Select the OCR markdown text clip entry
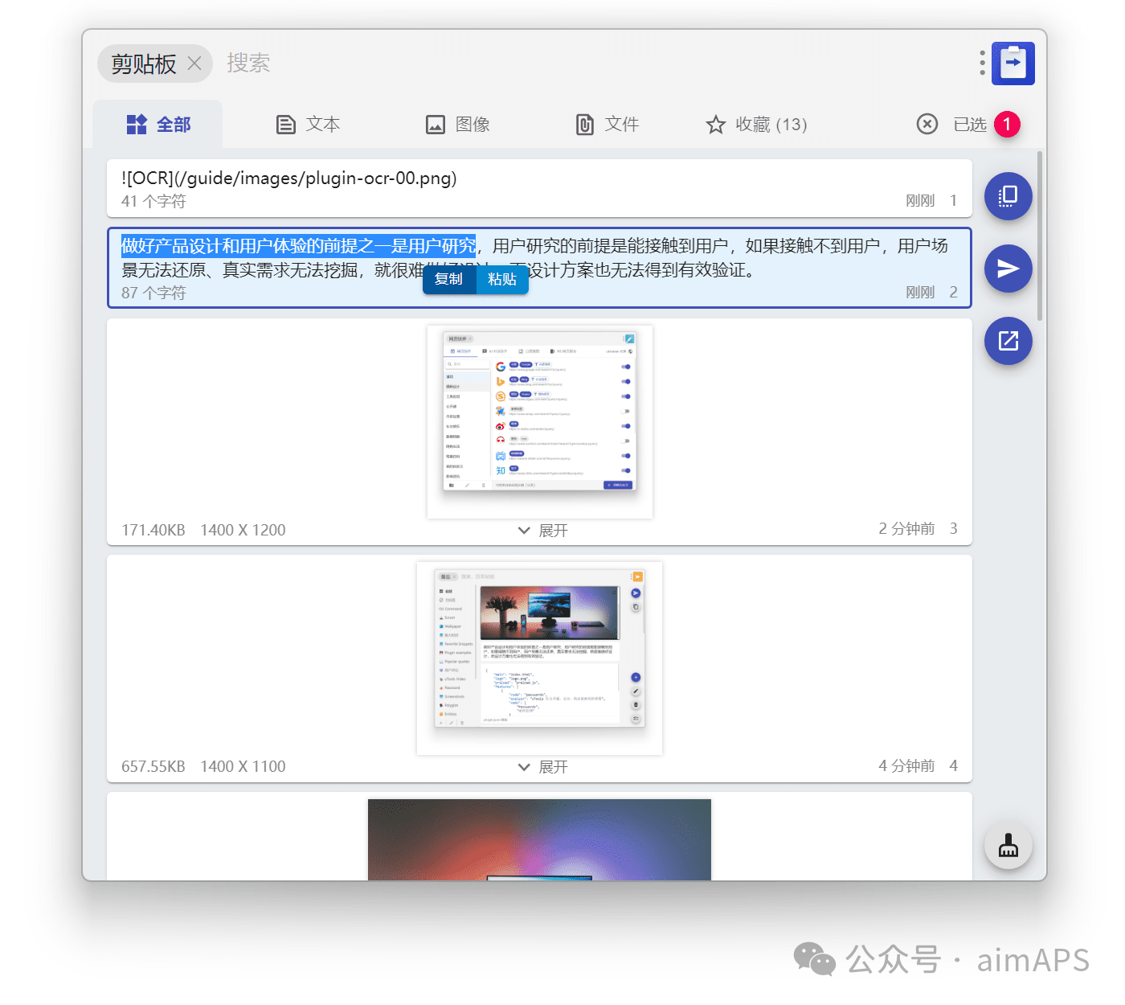This screenshot has width=1125, height=1005. click(x=538, y=188)
